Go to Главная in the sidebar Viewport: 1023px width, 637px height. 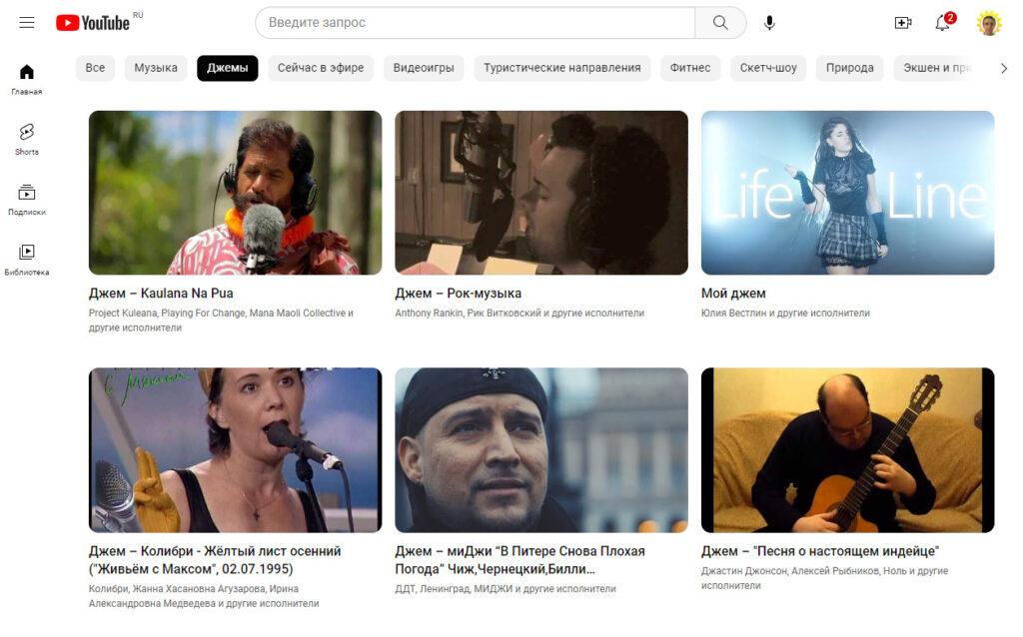pyautogui.click(x=27, y=80)
